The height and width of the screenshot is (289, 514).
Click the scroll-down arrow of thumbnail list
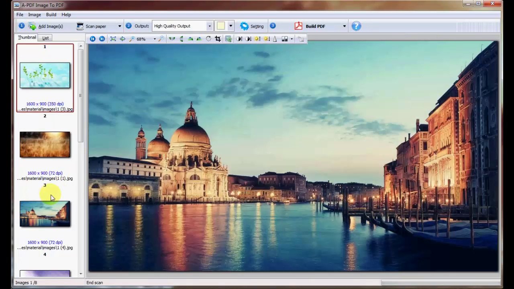(81, 274)
